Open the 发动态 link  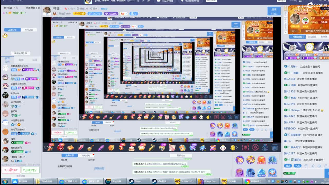click(104, 9)
